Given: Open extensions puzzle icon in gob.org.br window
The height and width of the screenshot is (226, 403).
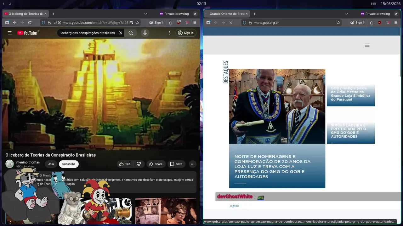Looking at the screenshot, I should [372, 23].
